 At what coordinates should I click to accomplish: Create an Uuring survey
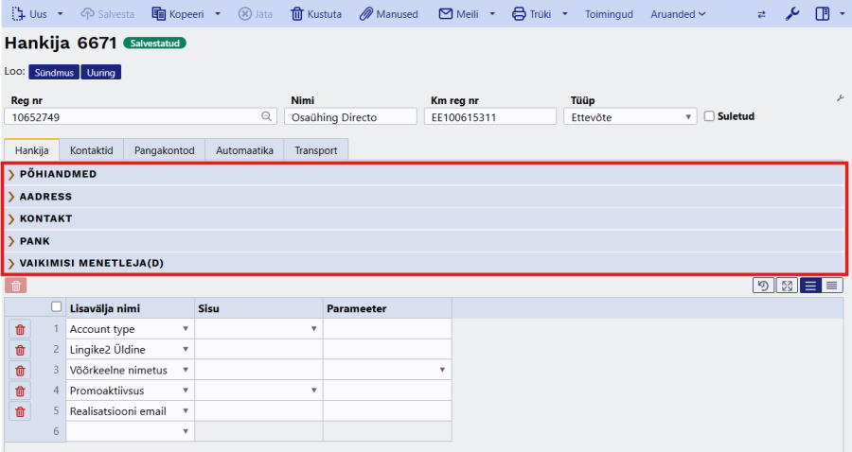(x=101, y=72)
